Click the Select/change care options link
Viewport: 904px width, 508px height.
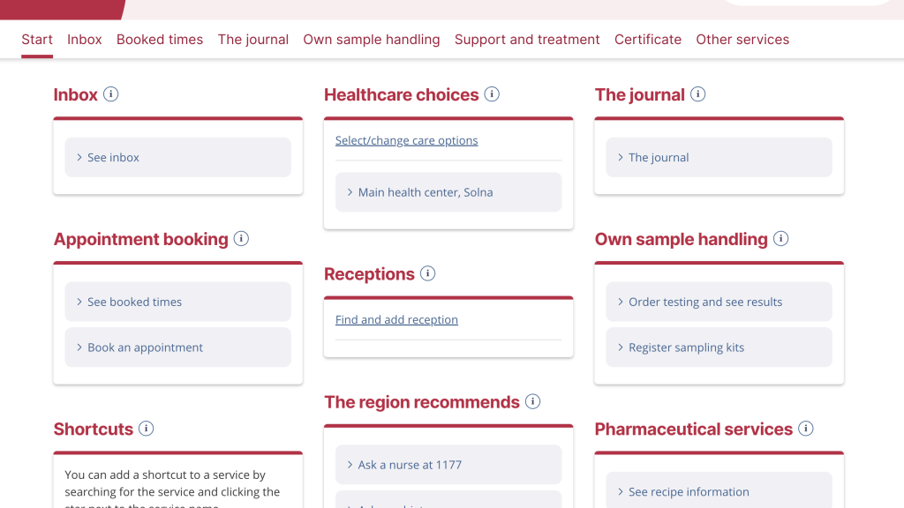[x=406, y=140]
